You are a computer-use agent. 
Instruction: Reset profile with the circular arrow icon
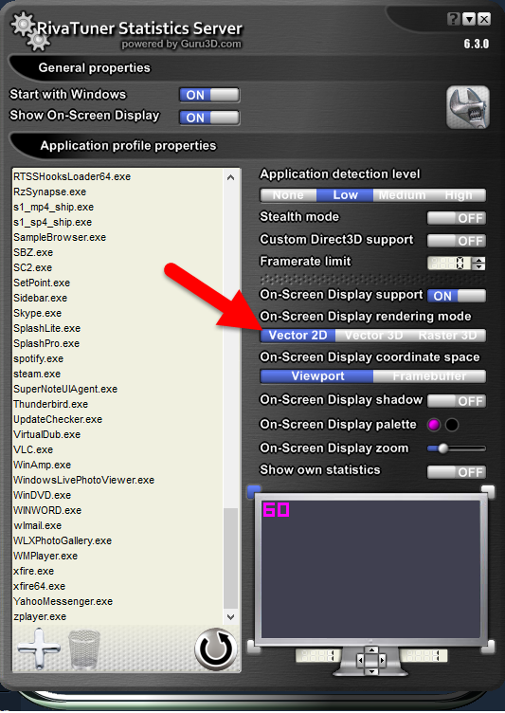coord(216,649)
